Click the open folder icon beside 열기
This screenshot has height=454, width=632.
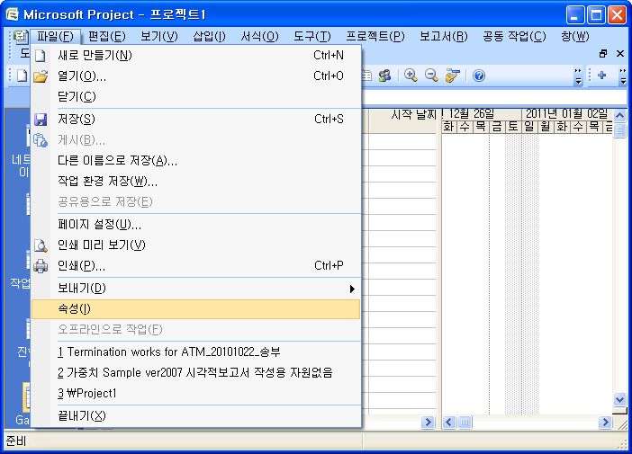[41, 76]
